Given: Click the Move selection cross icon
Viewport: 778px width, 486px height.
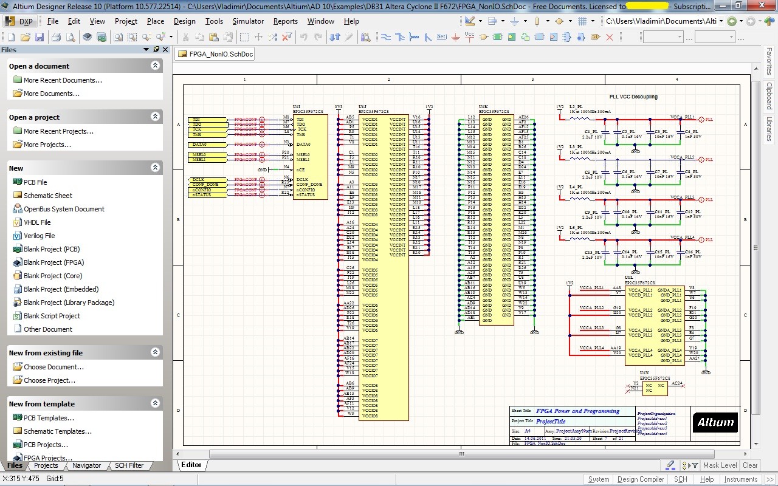Looking at the screenshot, I should click(x=258, y=37).
